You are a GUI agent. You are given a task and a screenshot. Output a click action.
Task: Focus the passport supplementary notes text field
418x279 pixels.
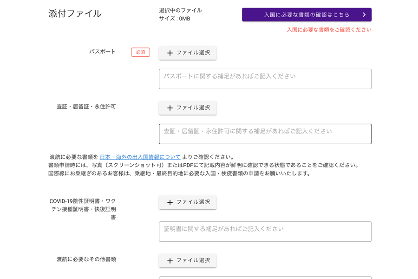265,79
